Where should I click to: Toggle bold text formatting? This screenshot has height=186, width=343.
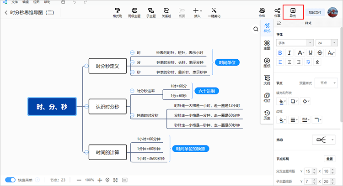point(280,53)
